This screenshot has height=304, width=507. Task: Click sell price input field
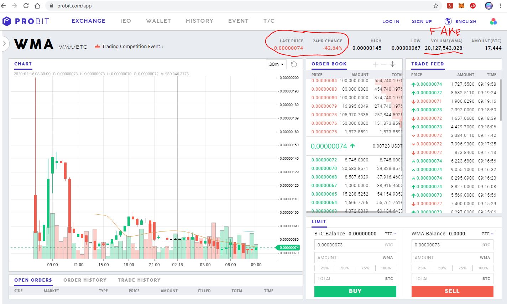coord(453,245)
